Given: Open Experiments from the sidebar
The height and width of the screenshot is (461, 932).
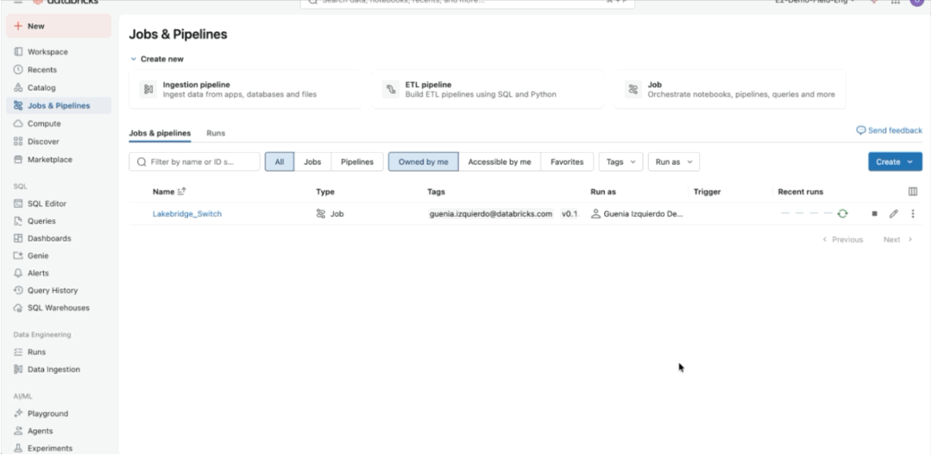Looking at the screenshot, I should pyautogui.click(x=59, y=448).
